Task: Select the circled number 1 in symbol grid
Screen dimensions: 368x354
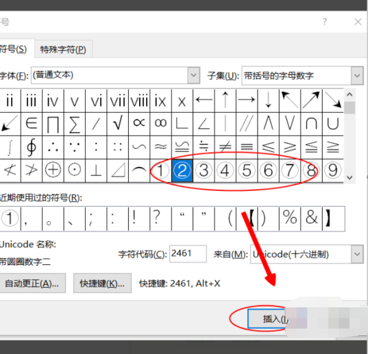Action: pos(161,171)
